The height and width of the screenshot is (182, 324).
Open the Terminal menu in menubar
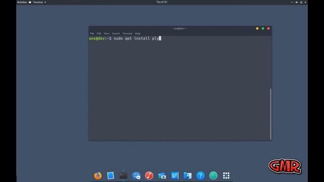tap(127, 33)
